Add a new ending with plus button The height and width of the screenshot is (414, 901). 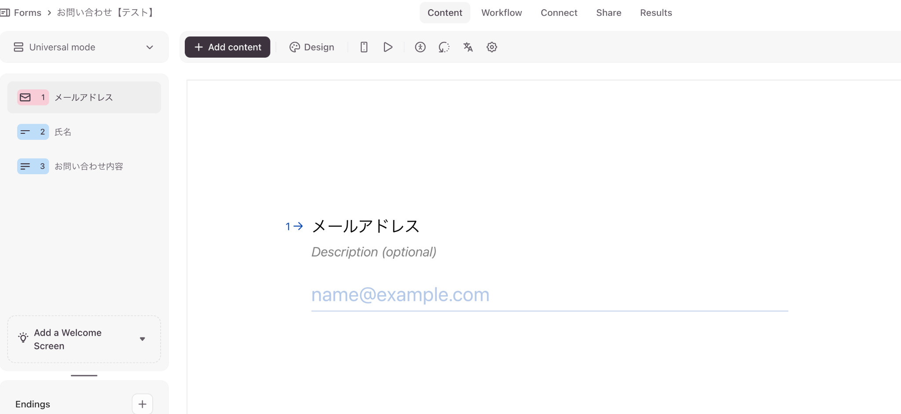pyautogui.click(x=142, y=404)
